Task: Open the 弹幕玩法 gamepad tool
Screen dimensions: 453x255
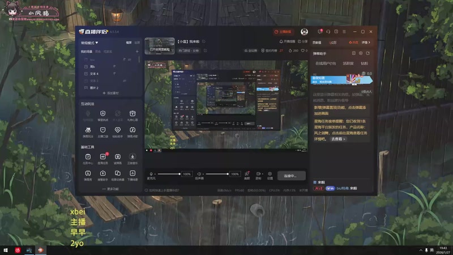Action: coord(88,130)
